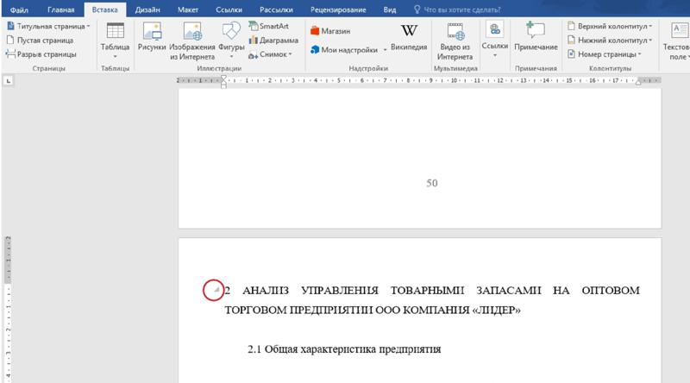Click the right indent marker on the ruler
690x383 pixels.
[638, 82]
